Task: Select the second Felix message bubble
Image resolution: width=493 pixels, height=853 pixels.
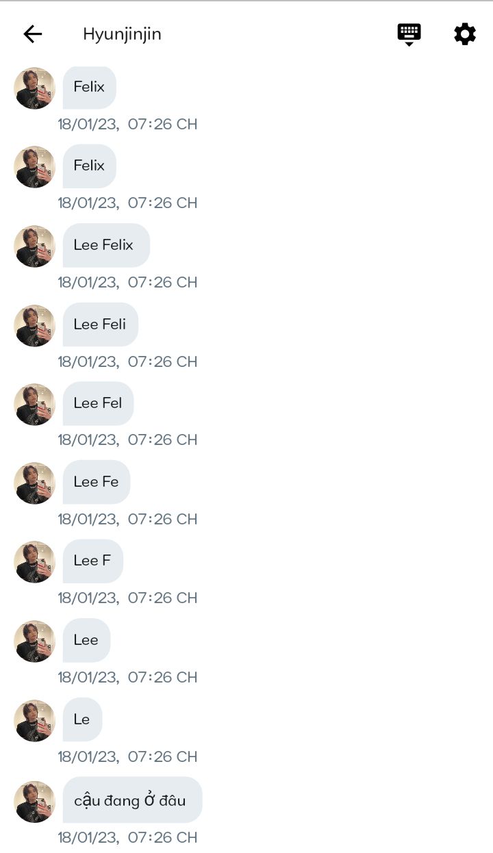Action: 90,166
